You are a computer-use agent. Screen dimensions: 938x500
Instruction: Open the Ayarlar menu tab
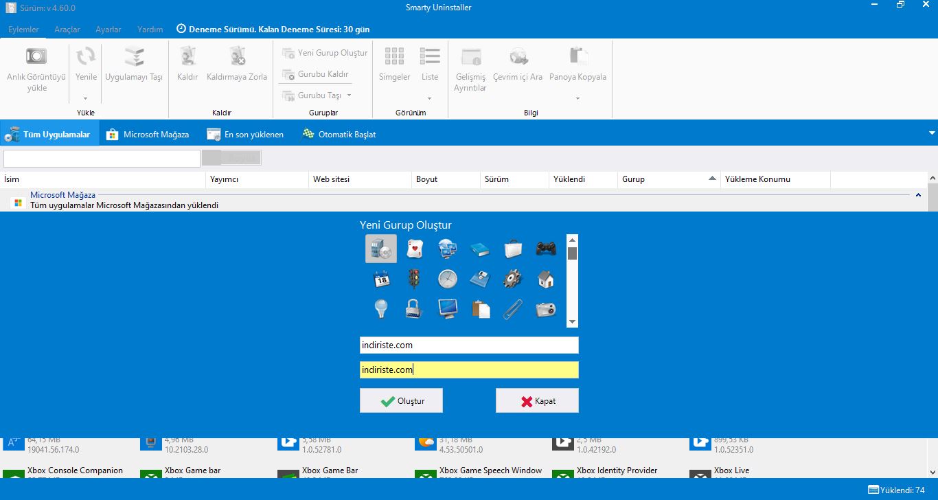coord(108,30)
